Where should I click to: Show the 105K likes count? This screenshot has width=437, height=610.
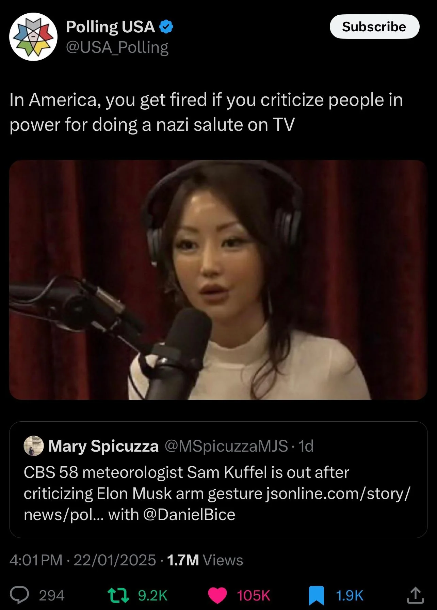(x=254, y=596)
